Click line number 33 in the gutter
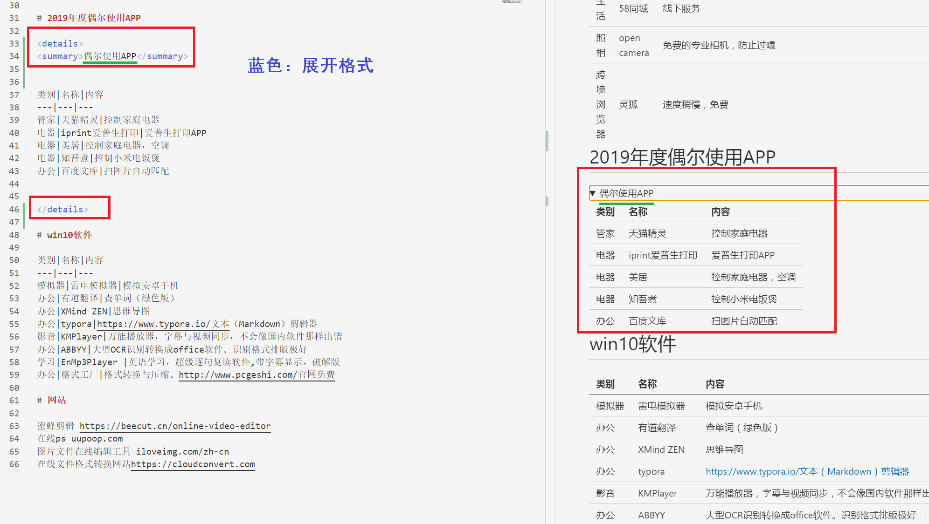The height and width of the screenshot is (524, 929). tap(14, 44)
